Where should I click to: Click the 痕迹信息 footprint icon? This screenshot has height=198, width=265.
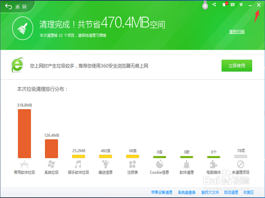[106, 164]
